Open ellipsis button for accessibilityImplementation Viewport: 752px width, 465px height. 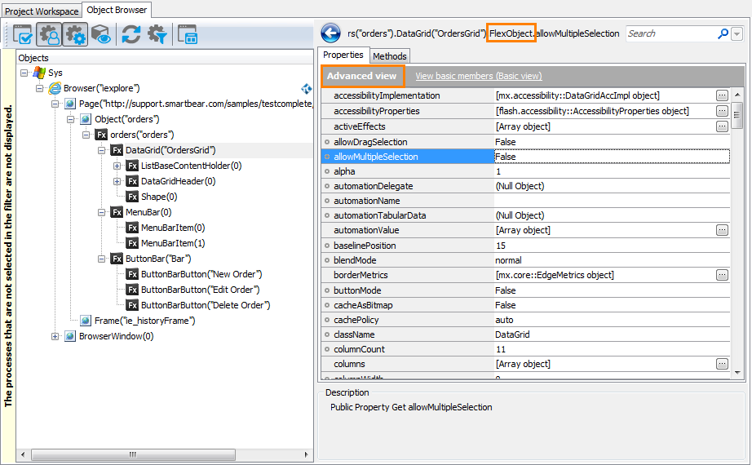point(722,96)
